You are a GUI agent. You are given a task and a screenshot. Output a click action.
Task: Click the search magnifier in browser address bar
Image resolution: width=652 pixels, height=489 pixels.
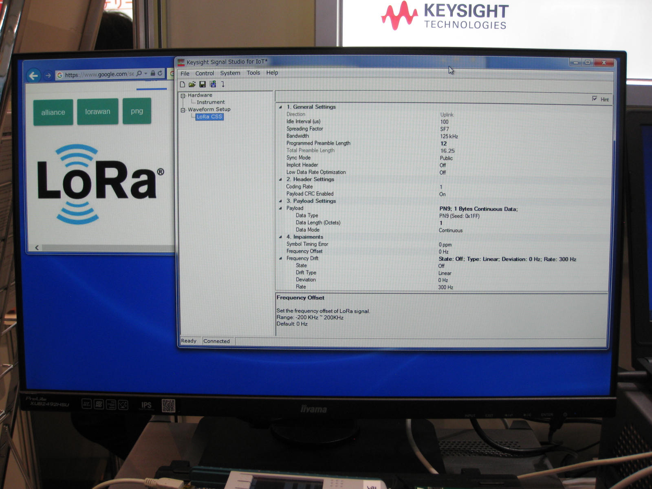coord(139,73)
